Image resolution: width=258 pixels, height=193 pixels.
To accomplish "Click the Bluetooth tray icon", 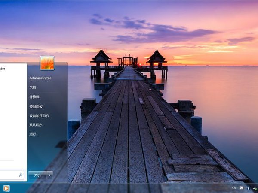I will point(248,188).
